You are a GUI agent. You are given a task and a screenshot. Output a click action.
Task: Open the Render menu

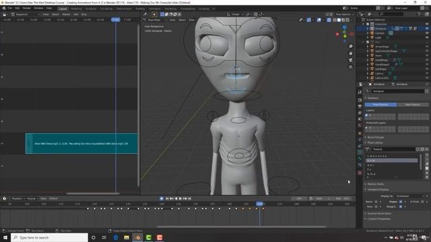tap(27, 8)
